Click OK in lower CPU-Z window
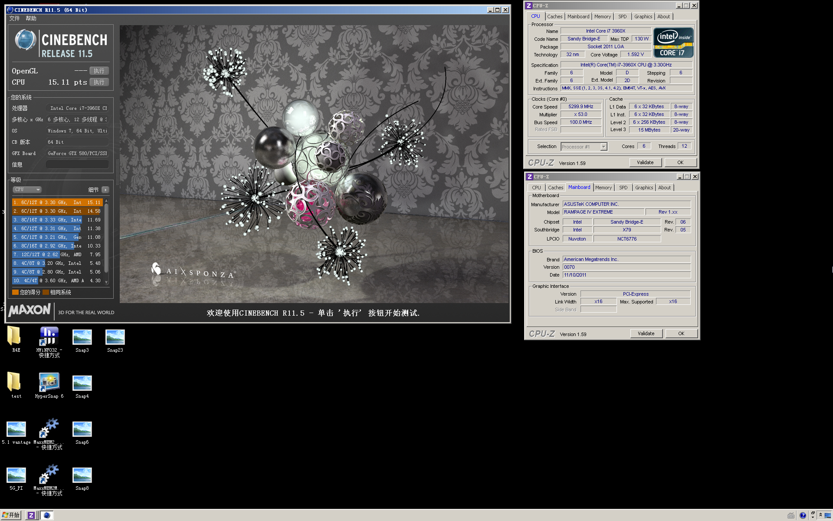This screenshot has height=521, width=833. pos(681,333)
